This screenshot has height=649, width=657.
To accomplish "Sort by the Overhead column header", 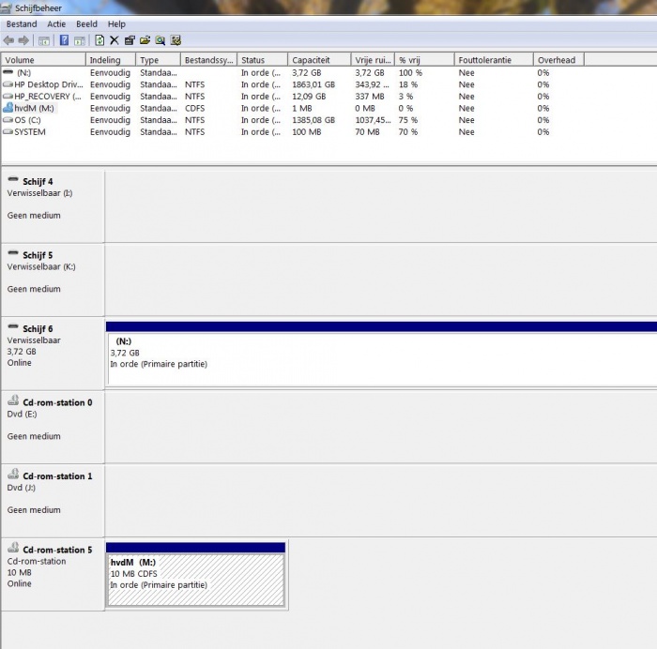I will click(559, 60).
